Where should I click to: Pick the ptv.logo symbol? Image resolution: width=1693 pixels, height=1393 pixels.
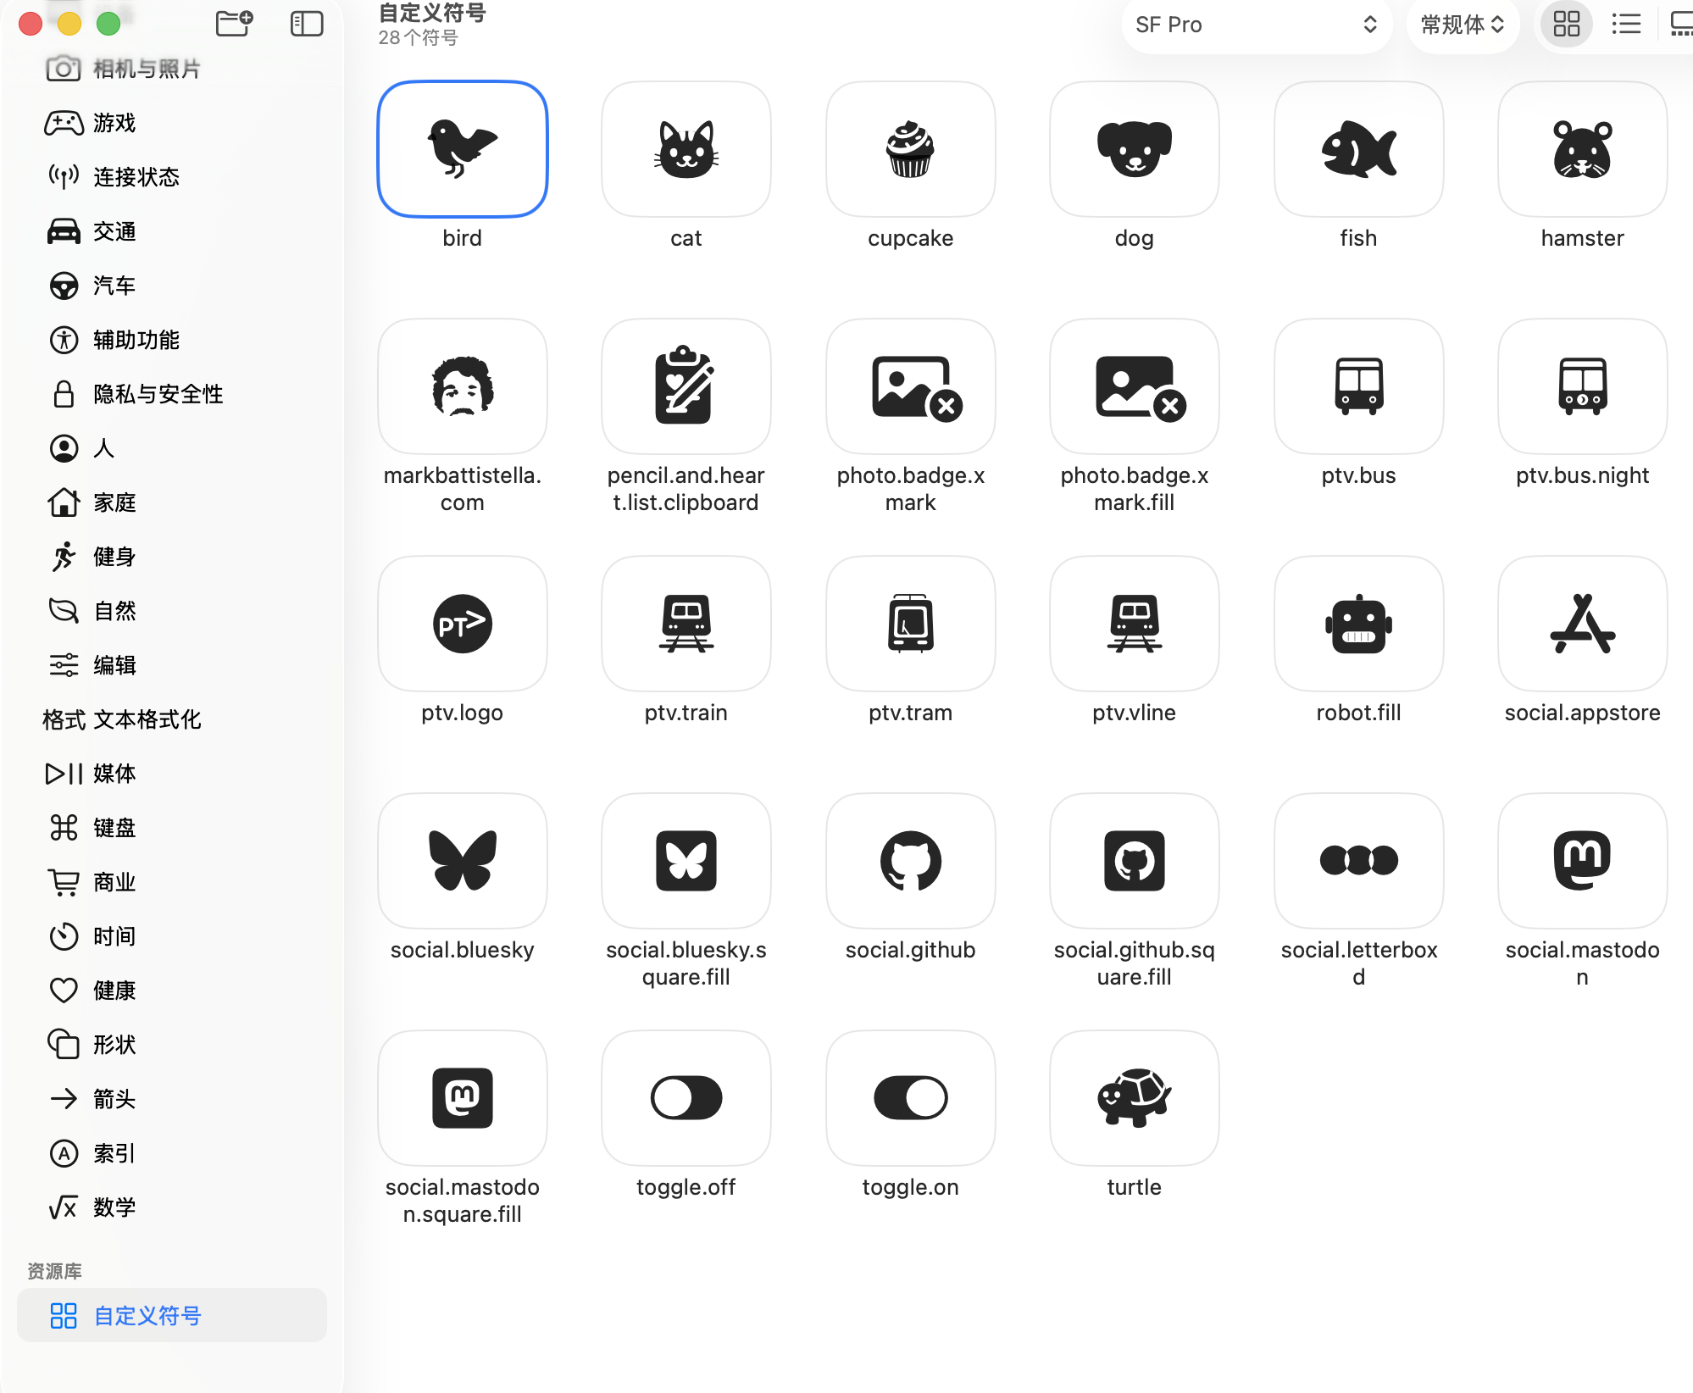pyautogui.click(x=462, y=624)
